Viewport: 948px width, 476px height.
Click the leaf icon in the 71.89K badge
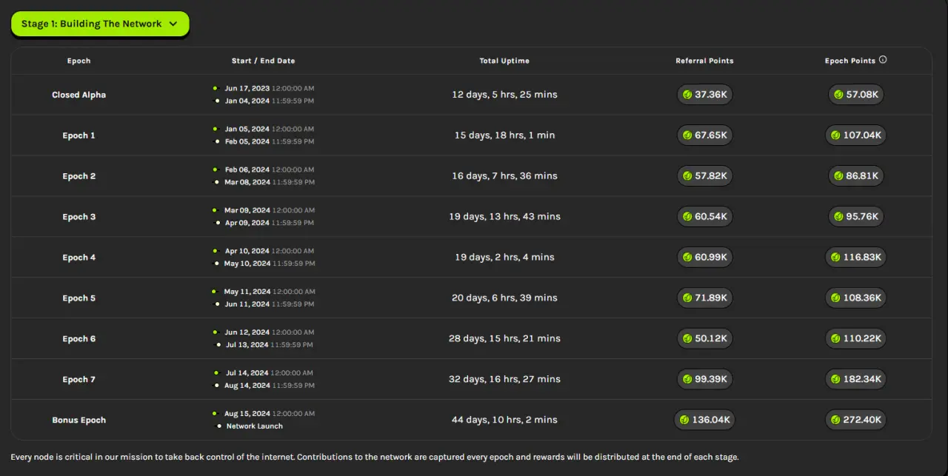coord(687,298)
